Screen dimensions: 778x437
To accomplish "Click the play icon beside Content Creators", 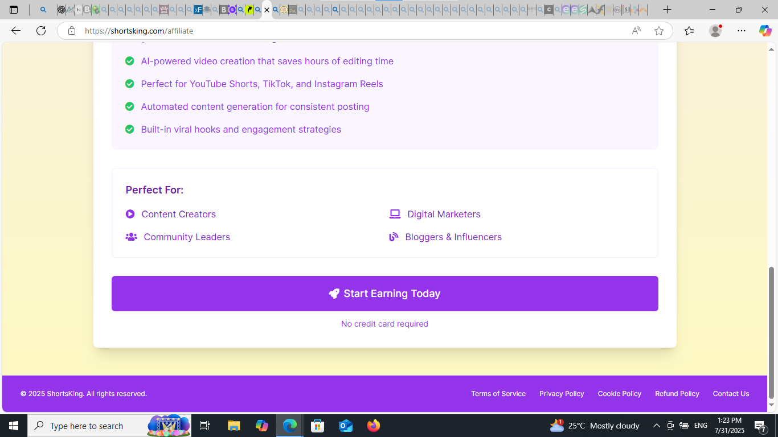I will [130, 214].
